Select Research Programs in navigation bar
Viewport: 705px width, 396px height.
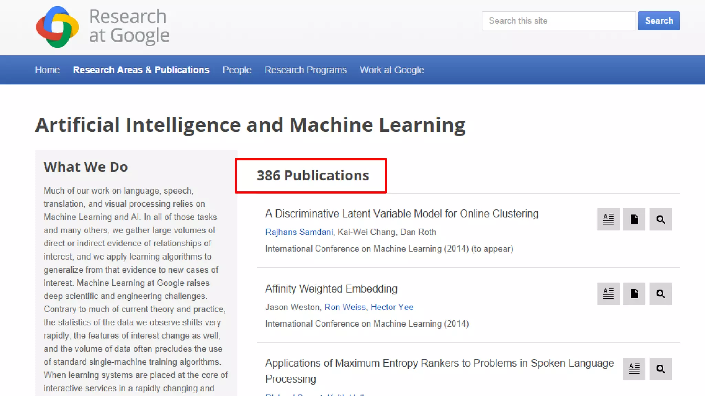[305, 70]
